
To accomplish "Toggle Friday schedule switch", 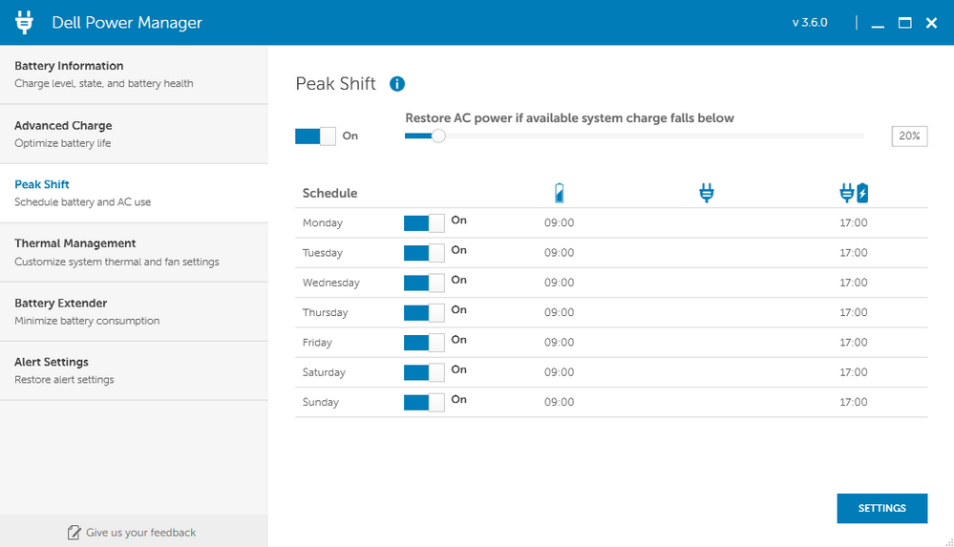I will click(x=424, y=342).
